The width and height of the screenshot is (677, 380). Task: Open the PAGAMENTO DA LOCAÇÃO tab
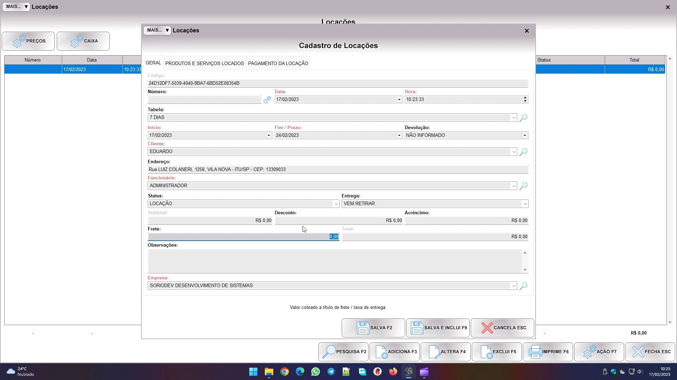click(278, 63)
